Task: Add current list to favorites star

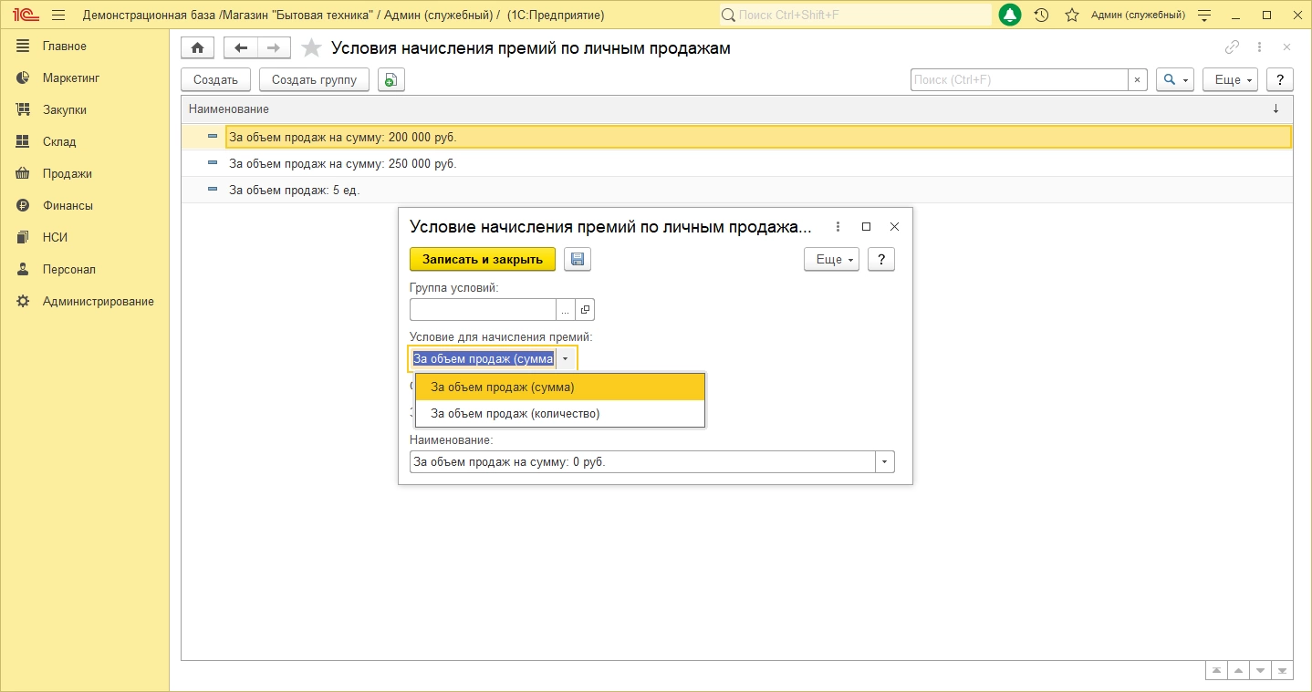Action: coord(311,48)
